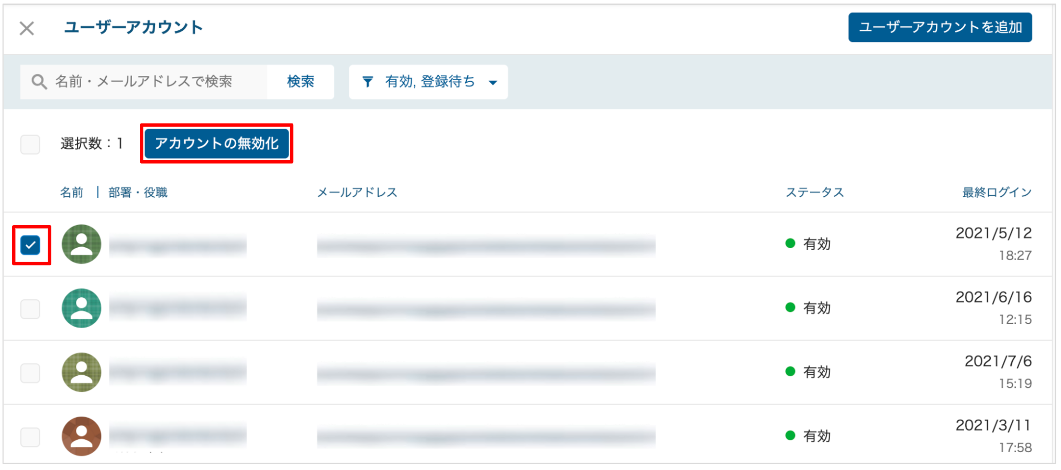Open the teal avatar of second user

point(81,308)
